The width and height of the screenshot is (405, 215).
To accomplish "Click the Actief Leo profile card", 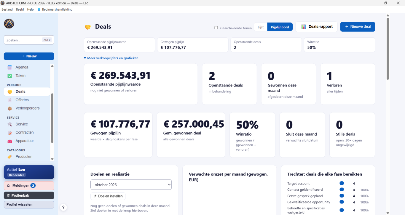I will [29, 172].
